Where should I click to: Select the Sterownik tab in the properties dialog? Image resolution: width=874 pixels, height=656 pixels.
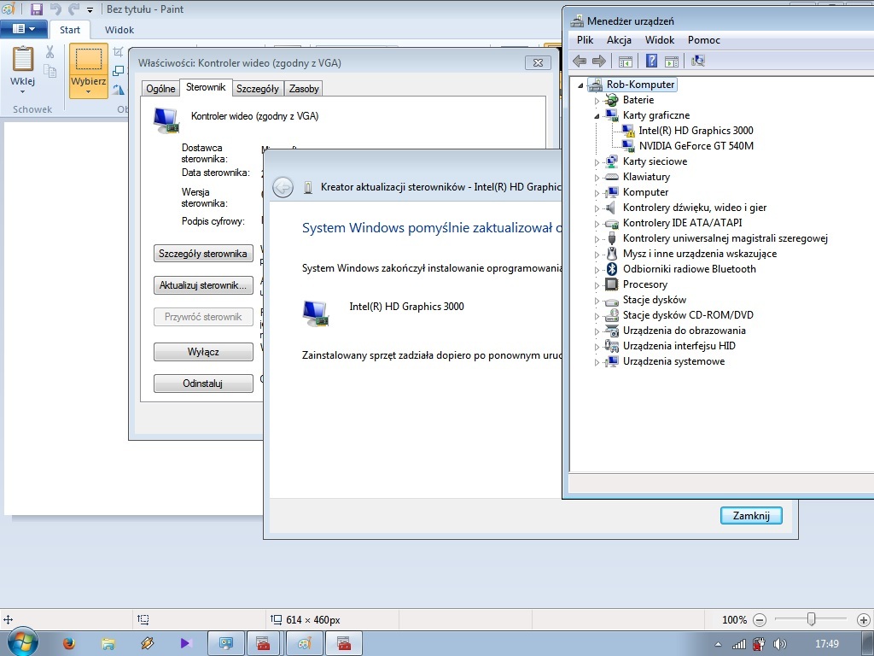[x=206, y=87]
